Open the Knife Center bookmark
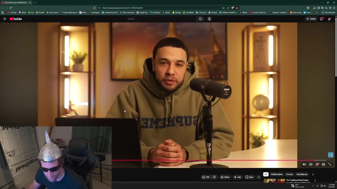The image size is (337, 189). (x=296, y=12)
